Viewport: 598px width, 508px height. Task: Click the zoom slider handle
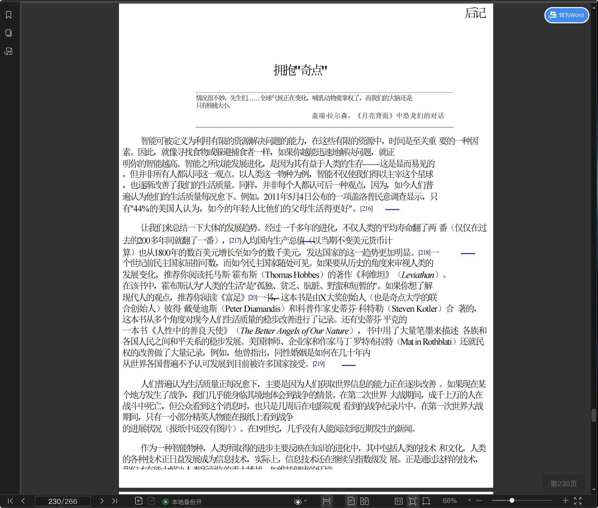(512, 500)
